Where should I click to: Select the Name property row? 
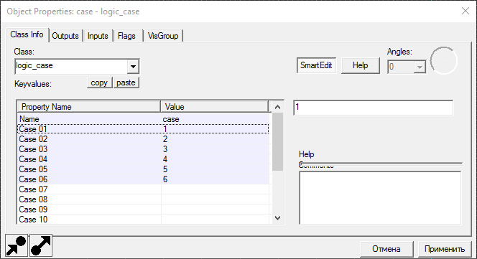click(x=143, y=119)
